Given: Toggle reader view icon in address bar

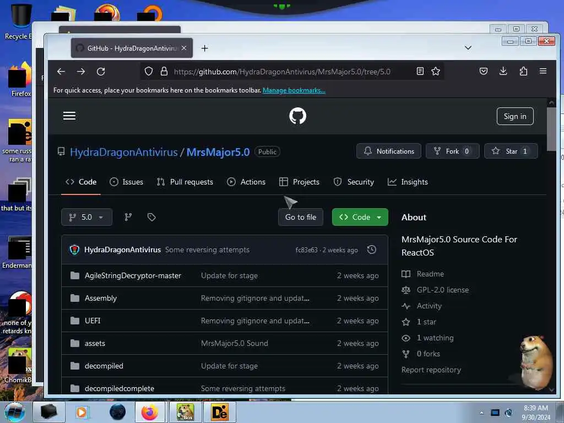Looking at the screenshot, I should coord(420,71).
